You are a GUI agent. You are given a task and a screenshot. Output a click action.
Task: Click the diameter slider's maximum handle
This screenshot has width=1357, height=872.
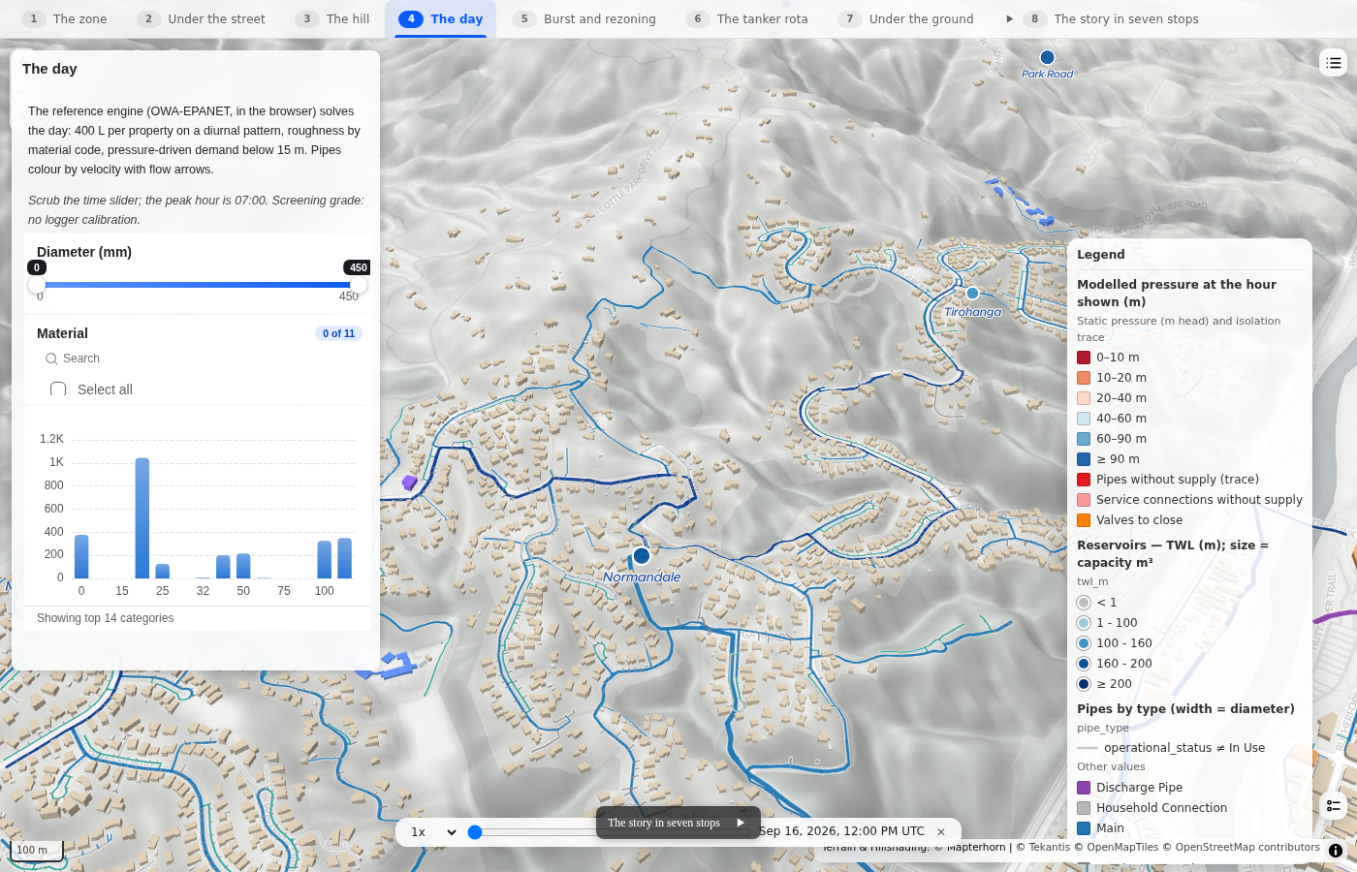(359, 285)
